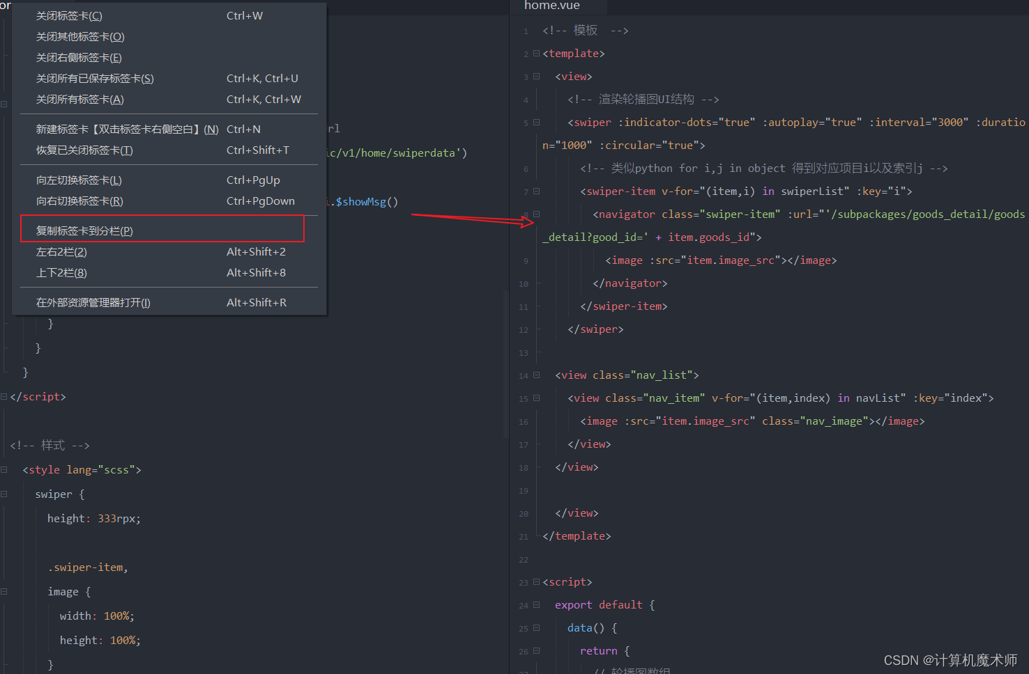Click "export default {" on line 24
The image size is (1029, 674).
coord(605,604)
